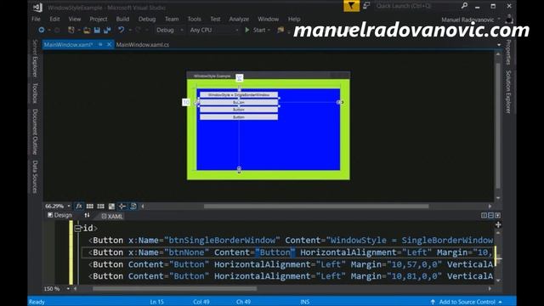The width and height of the screenshot is (544, 306).
Task: Close the MainWindow.xaml tab
Action: tap(109, 44)
